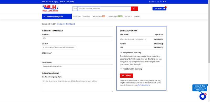
Task: Select Trả tiền mặt khi nhận hàng option
Action: pyautogui.click(x=121, y=69)
